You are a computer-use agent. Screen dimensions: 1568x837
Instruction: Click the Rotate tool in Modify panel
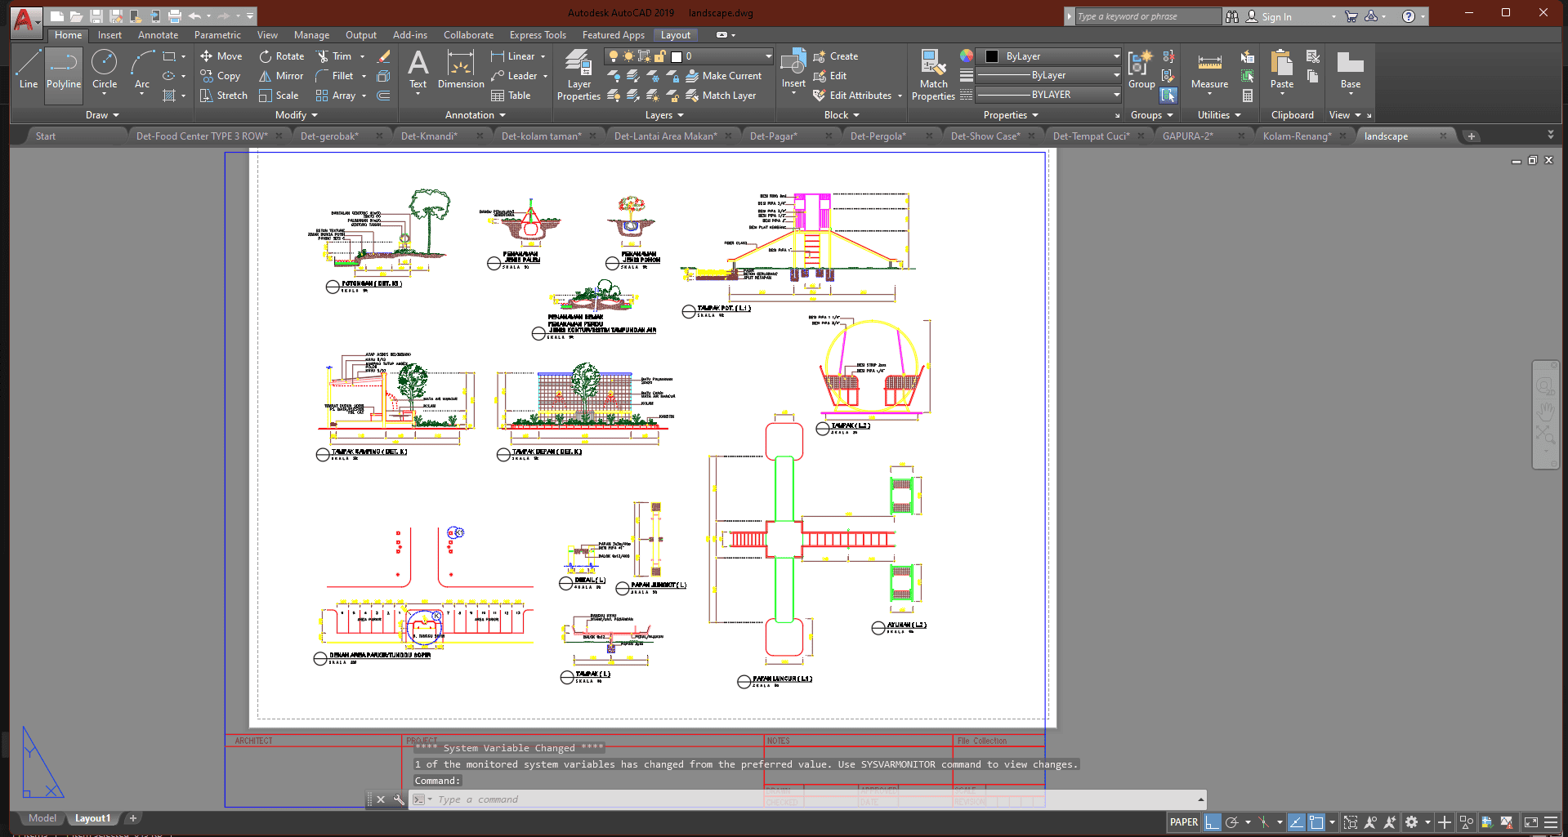tap(282, 56)
